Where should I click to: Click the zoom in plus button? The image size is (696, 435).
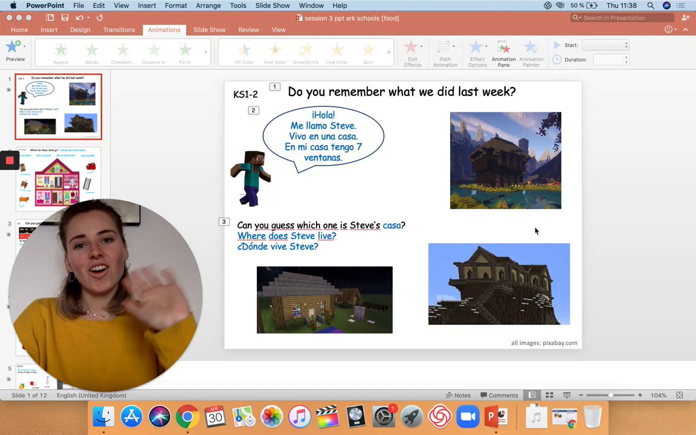click(x=640, y=395)
